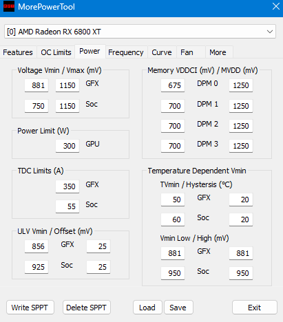The image size is (283, 322).
Task: Switch to the Frequency tab
Action: 126,52
